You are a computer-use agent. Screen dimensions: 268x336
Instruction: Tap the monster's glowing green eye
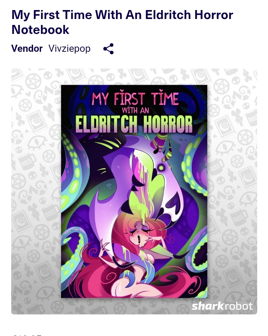(161, 168)
